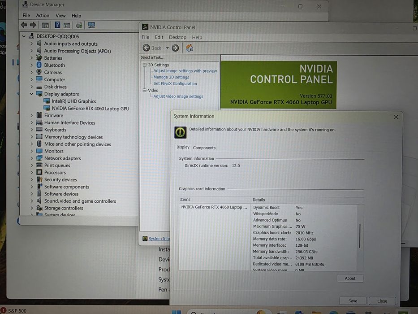Screen dimensions: 418x314
Task: Select NVIDIA GeForce RTX 4060 Laptop GPU adapter
Action: coord(90,109)
